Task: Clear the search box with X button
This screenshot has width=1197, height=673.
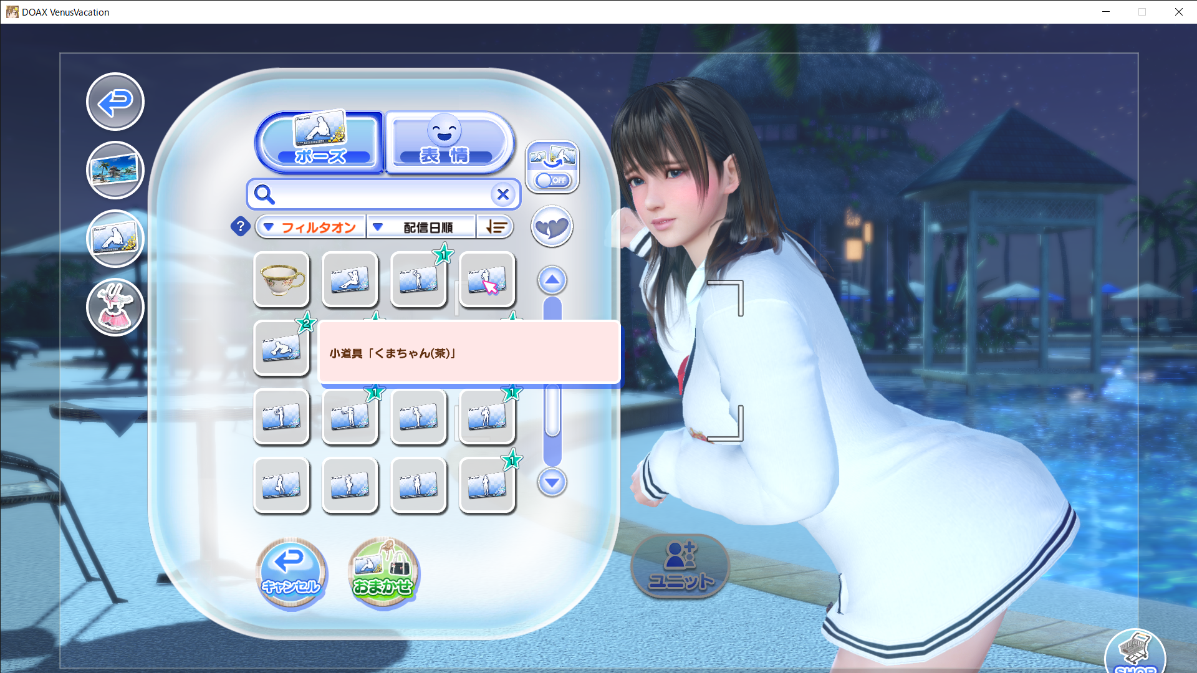Action: click(x=502, y=194)
